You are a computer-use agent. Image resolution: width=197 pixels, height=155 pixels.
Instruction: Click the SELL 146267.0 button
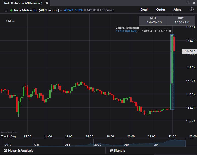(x=153, y=21)
